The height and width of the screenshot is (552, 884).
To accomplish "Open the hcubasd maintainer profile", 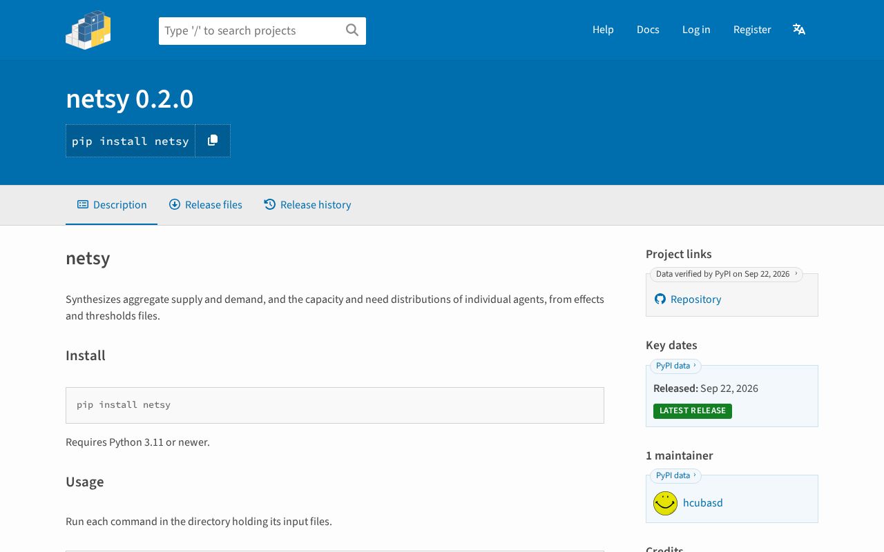I will click(x=703, y=503).
